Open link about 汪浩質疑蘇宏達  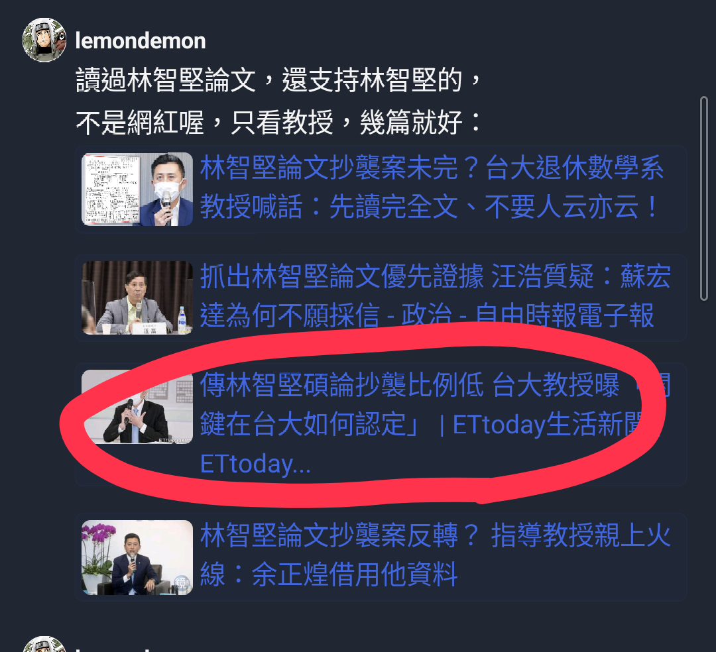435,296
